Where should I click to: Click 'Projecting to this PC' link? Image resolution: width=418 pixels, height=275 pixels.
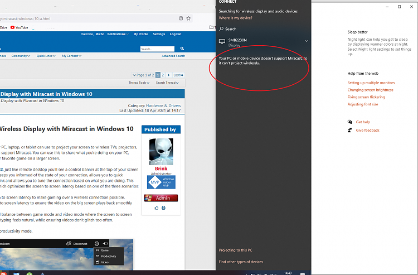235,250
